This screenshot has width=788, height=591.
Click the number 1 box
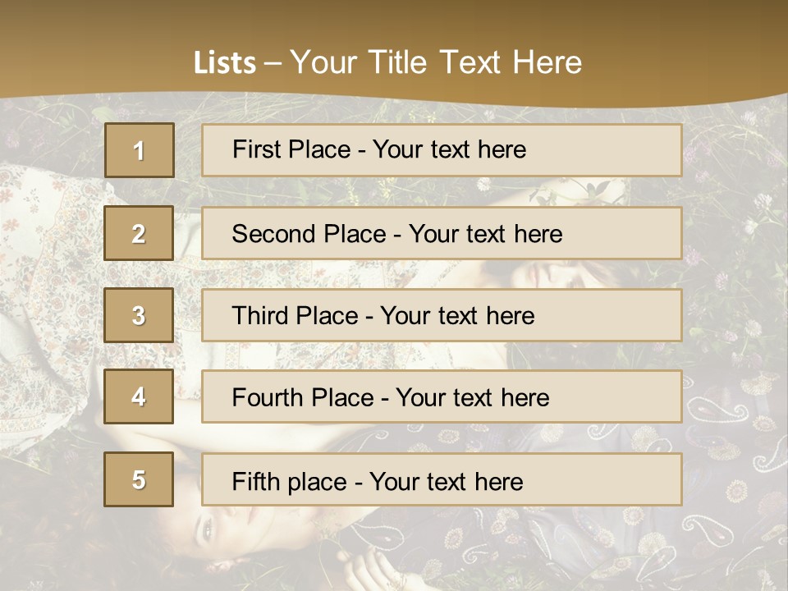139,150
